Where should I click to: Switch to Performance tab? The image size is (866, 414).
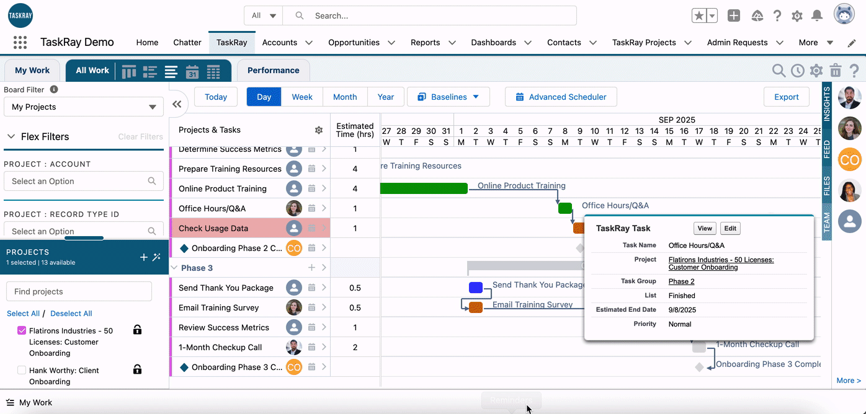pos(274,70)
